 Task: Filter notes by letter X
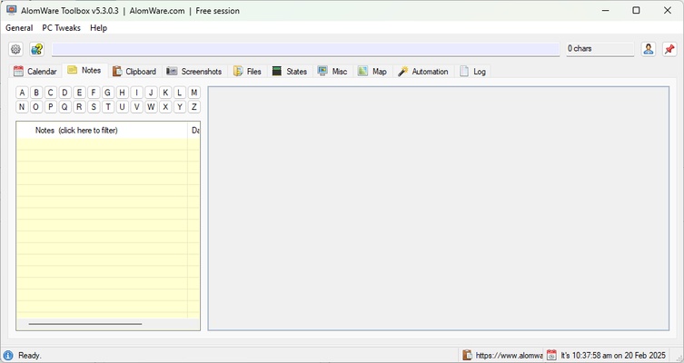(165, 107)
